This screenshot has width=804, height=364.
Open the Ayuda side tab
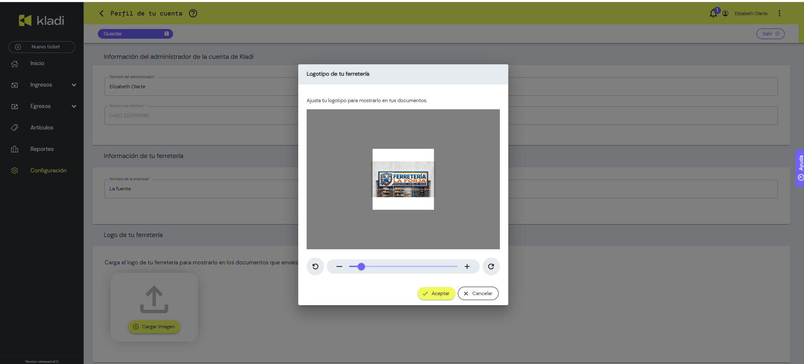coord(800,168)
